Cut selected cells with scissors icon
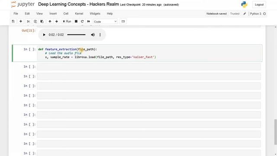Screen dimensions: 277x156 [29, 21]
